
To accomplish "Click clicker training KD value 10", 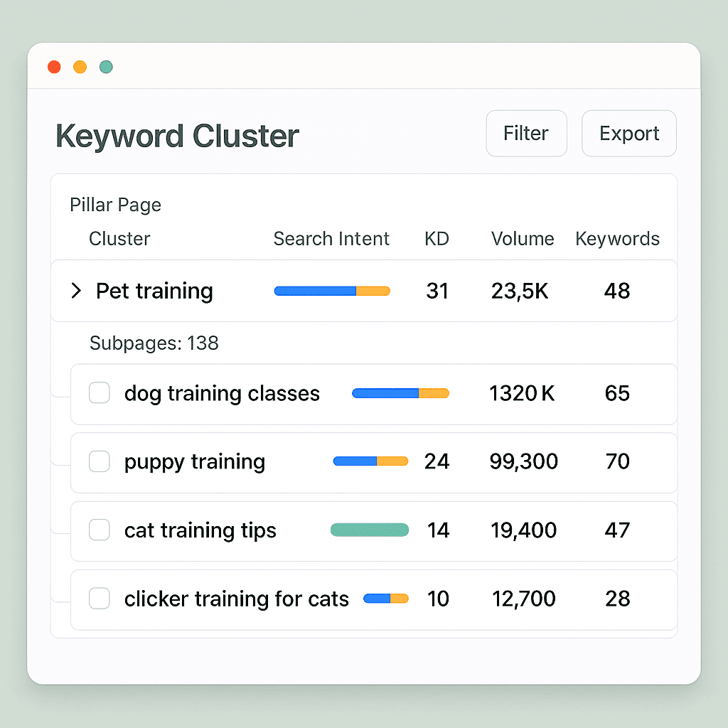I will click(438, 599).
